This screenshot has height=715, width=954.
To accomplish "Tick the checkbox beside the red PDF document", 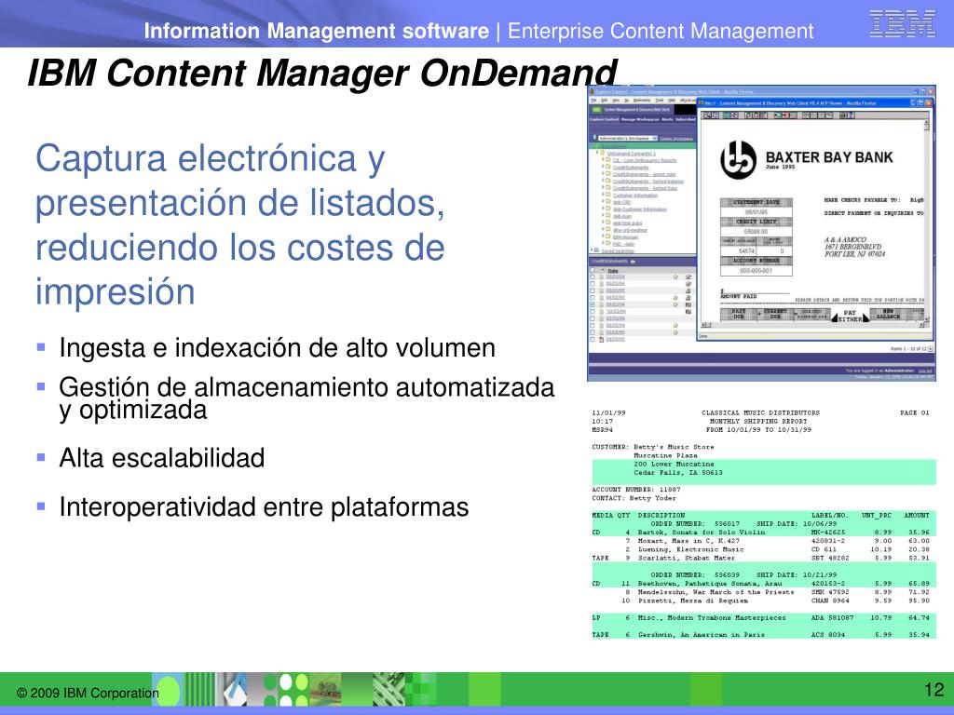I will click(592, 339).
